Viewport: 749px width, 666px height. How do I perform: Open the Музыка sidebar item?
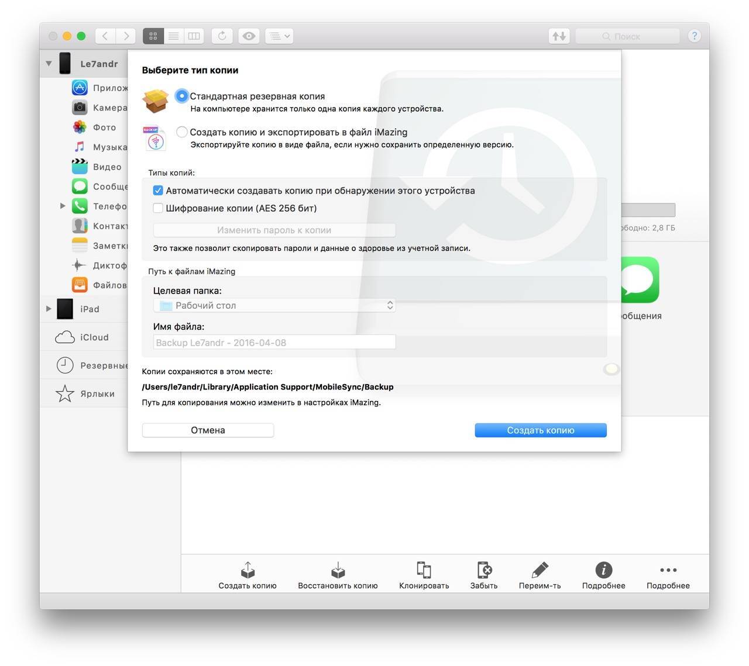point(99,147)
